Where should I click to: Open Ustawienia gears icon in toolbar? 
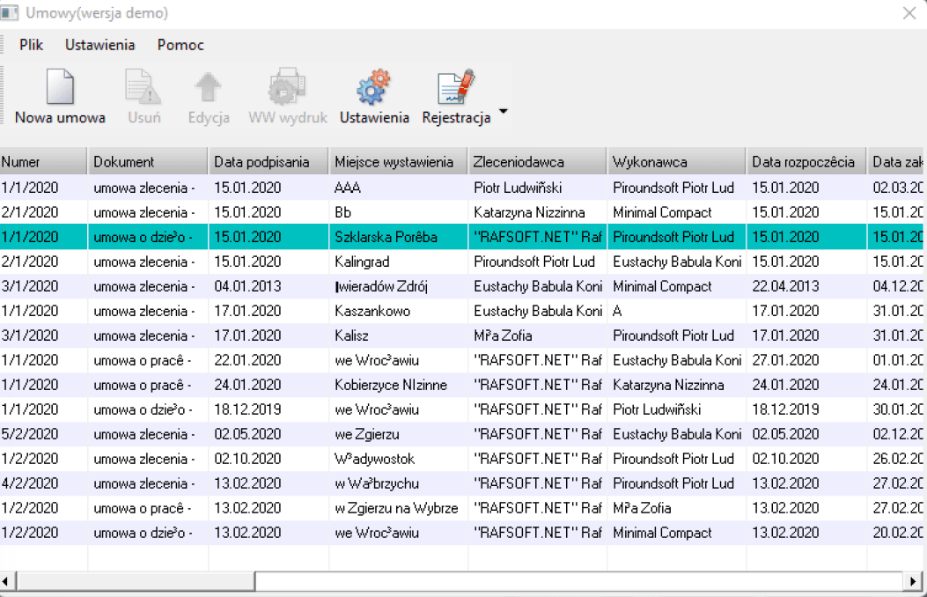click(x=374, y=88)
